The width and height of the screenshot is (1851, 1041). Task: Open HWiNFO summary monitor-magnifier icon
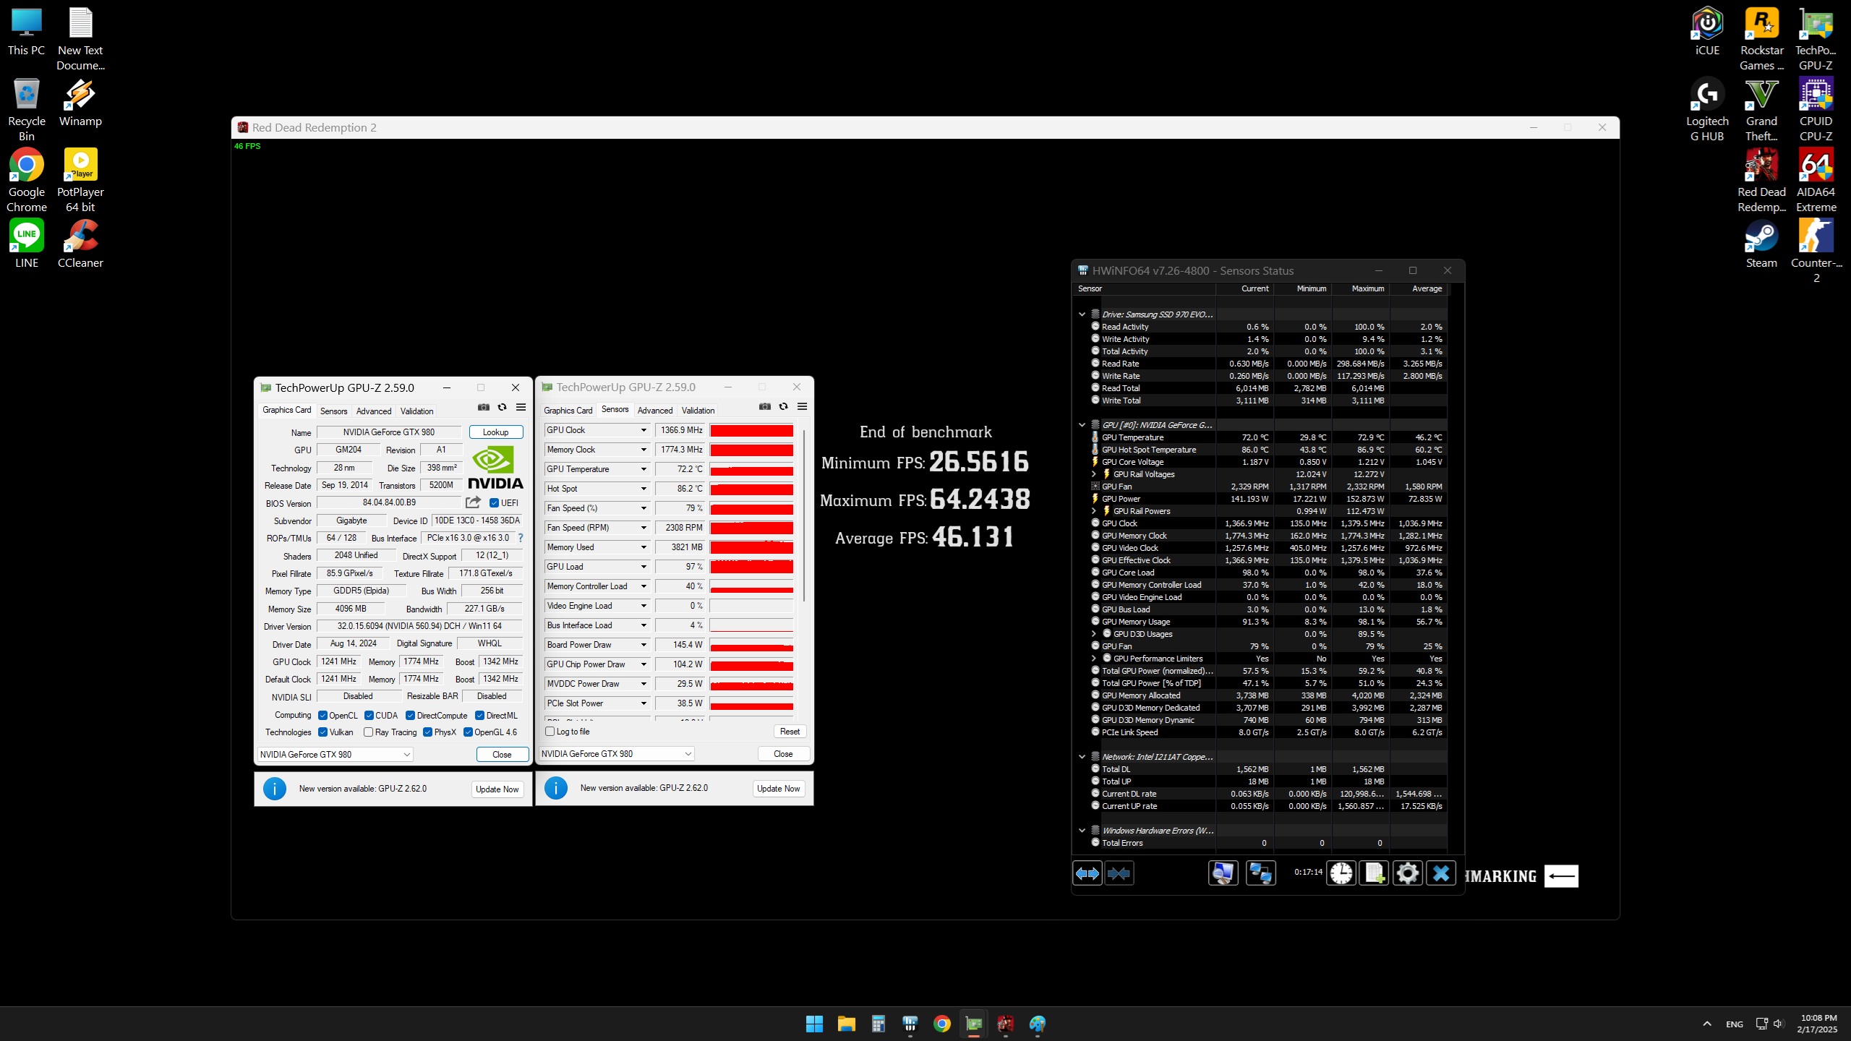[1223, 873]
